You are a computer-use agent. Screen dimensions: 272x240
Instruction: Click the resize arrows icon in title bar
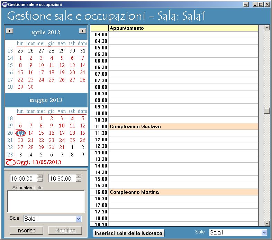click(246, 4)
